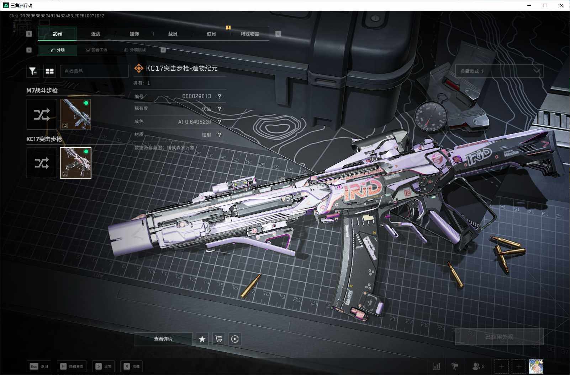Switch to the 武器 tab
Screen dimensions: 570x375
57,34
